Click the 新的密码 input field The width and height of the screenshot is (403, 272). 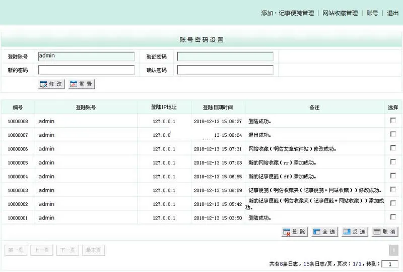86,70
